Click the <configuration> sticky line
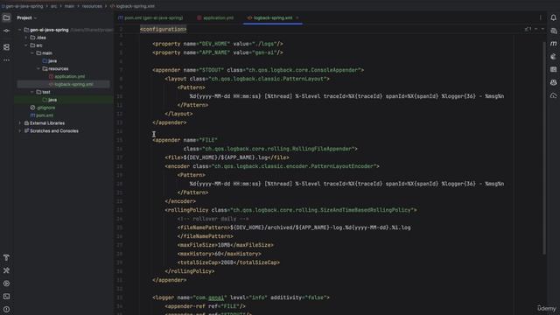The height and width of the screenshot is (315, 560). coord(164,29)
